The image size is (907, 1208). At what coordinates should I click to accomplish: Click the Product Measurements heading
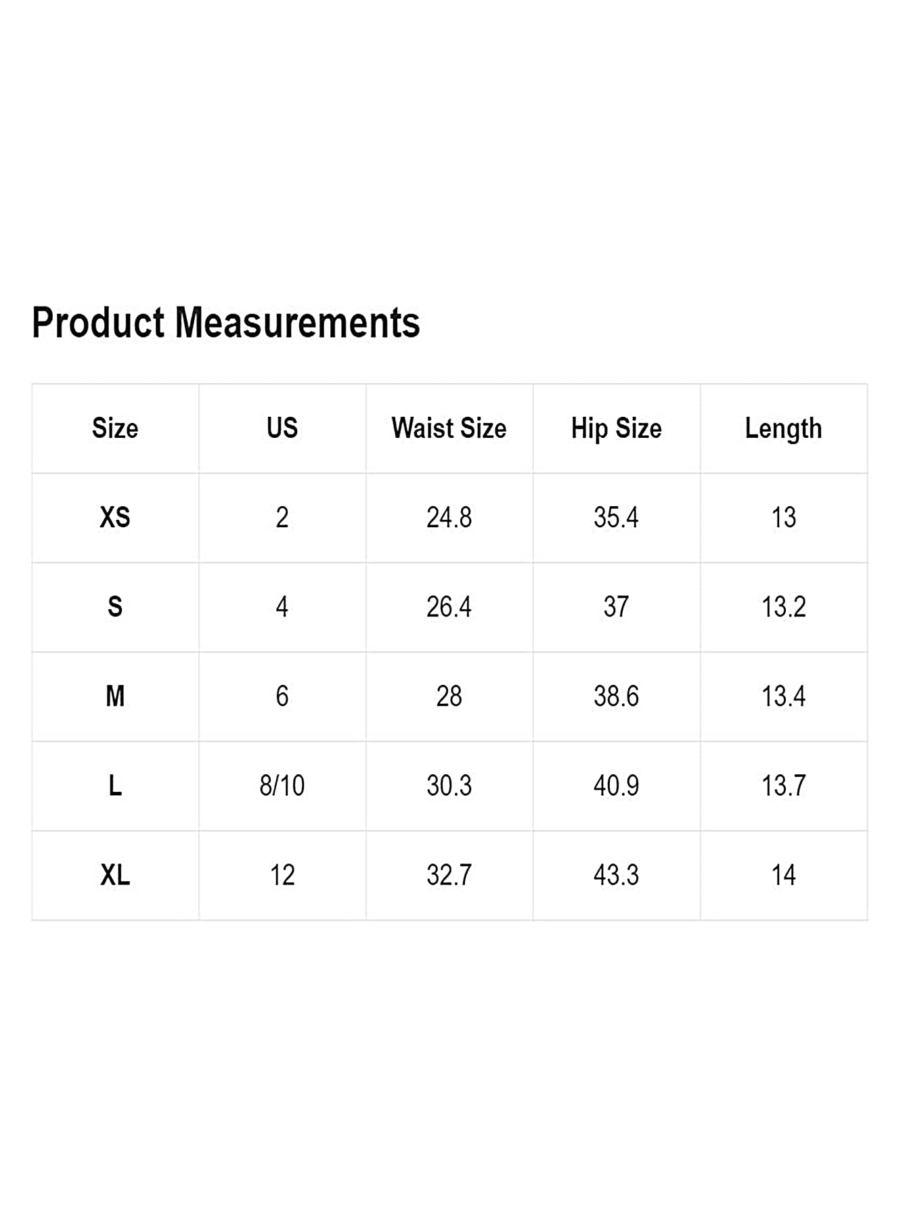click(x=226, y=322)
